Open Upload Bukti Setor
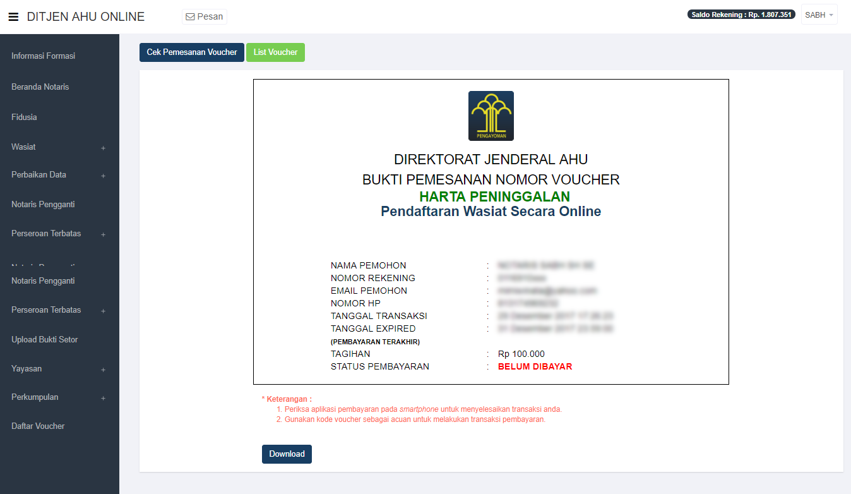The width and height of the screenshot is (851, 494). point(45,339)
